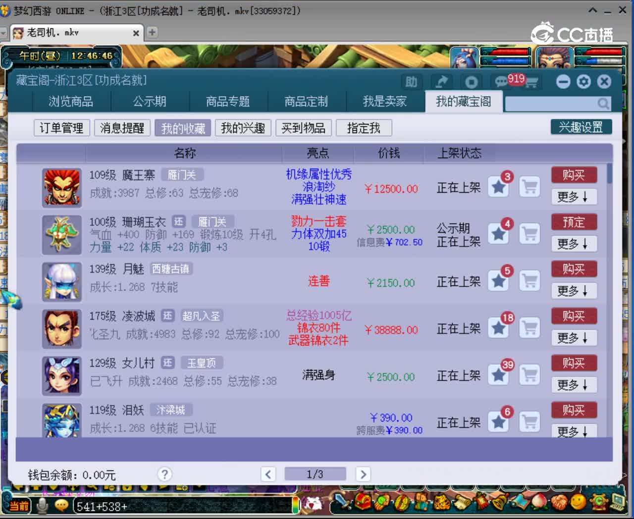Screen dimensions: 634x519
Task: Open 订单管理 sub-tab
Action: (62, 128)
